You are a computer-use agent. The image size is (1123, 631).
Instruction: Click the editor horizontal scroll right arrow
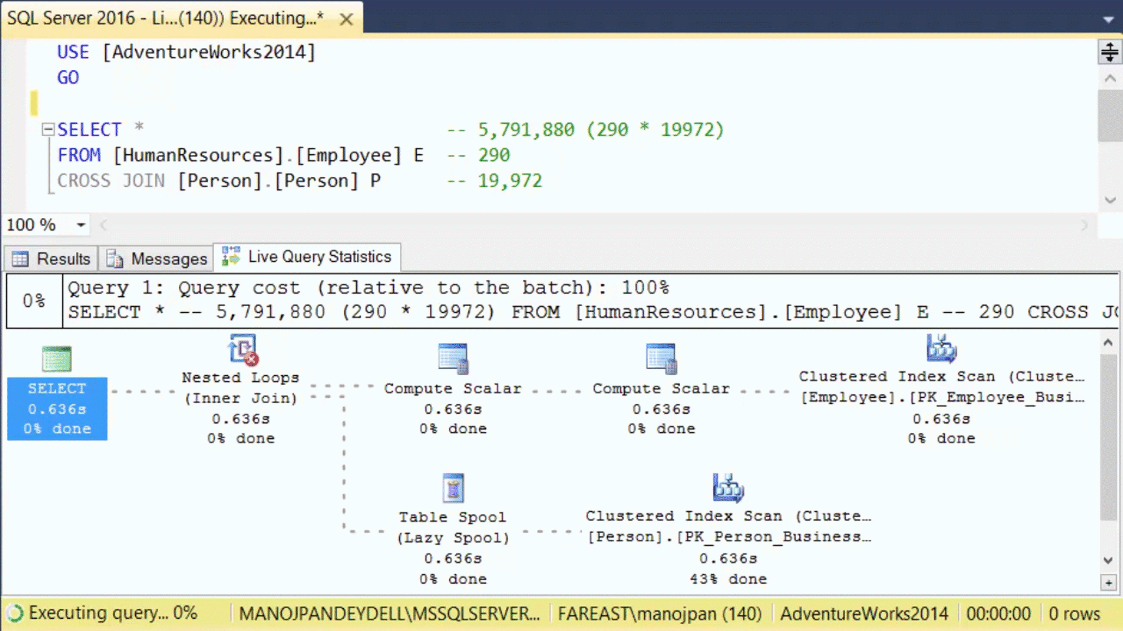pyautogui.click(x=1084, y=225)
